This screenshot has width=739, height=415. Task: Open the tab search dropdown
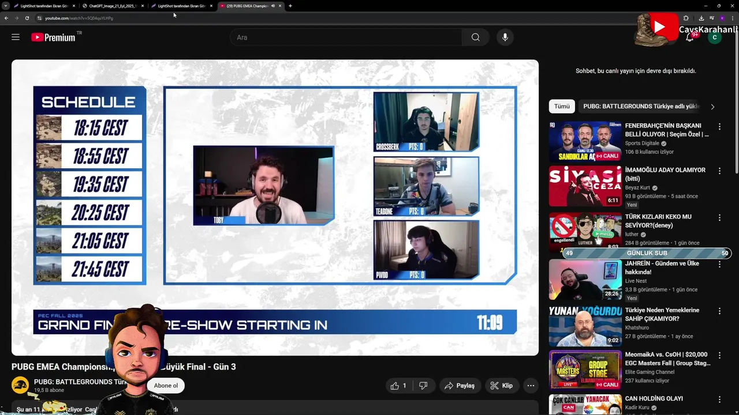pyautogui.click(x=5, y=6)
